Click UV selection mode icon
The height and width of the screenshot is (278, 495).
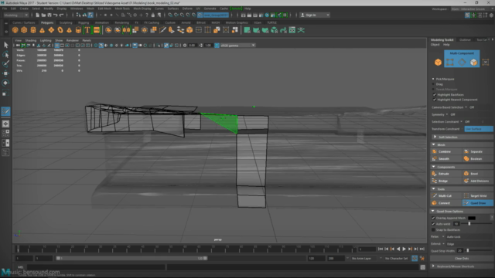pyautogui.click(x=486, y=62)
